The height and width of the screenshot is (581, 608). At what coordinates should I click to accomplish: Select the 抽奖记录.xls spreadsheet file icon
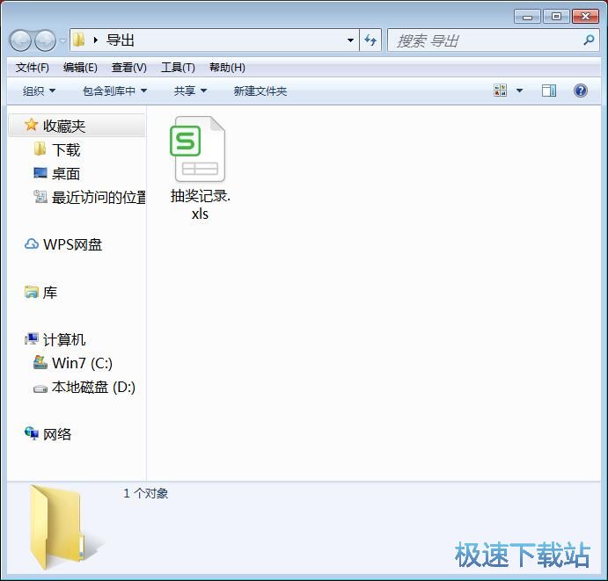(x=199, y=149)
